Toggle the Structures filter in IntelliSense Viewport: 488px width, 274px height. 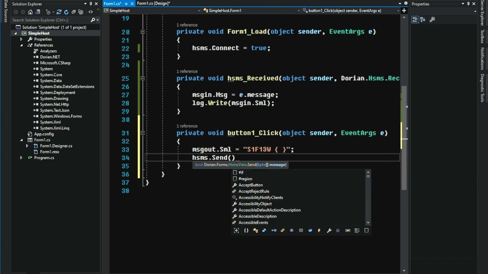click(x=264, y=230)
